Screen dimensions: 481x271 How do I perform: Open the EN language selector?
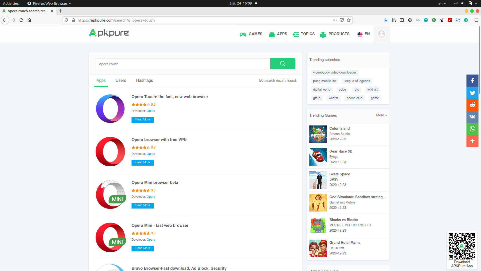(x=364, y=34)
